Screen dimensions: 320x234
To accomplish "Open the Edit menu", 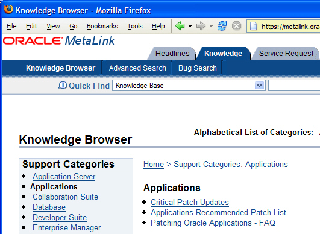I will coord(31,26).
